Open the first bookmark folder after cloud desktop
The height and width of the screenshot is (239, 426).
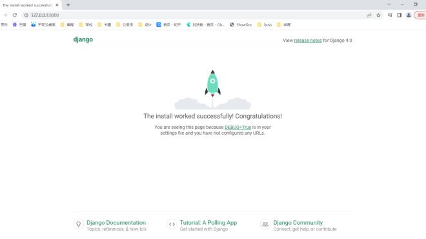tap(67, 24)
